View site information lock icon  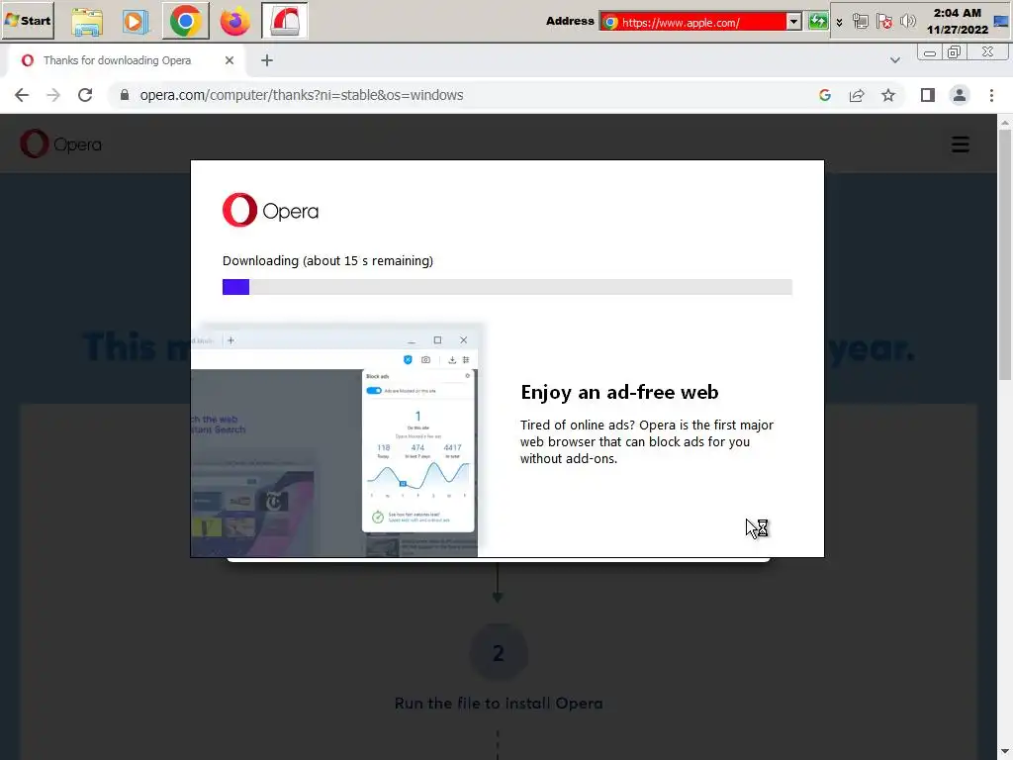pyautogui.click(x=125, y=95)
